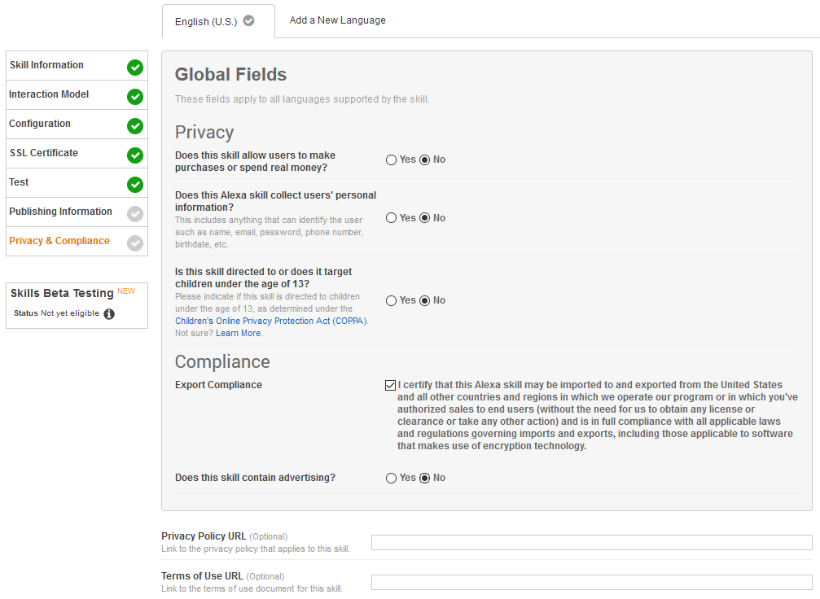
Task: Click the Privacy section heading
Action: (x=204, y=132)
